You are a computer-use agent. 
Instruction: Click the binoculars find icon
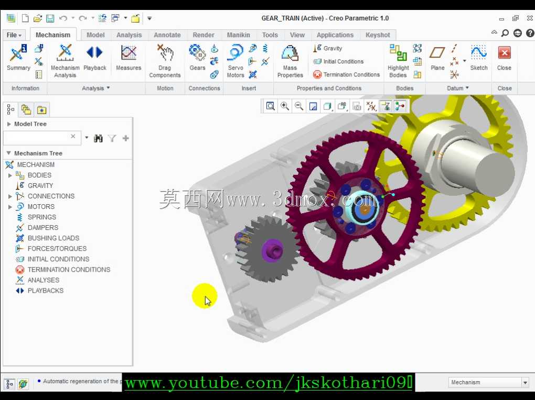[x=98, y=138]
